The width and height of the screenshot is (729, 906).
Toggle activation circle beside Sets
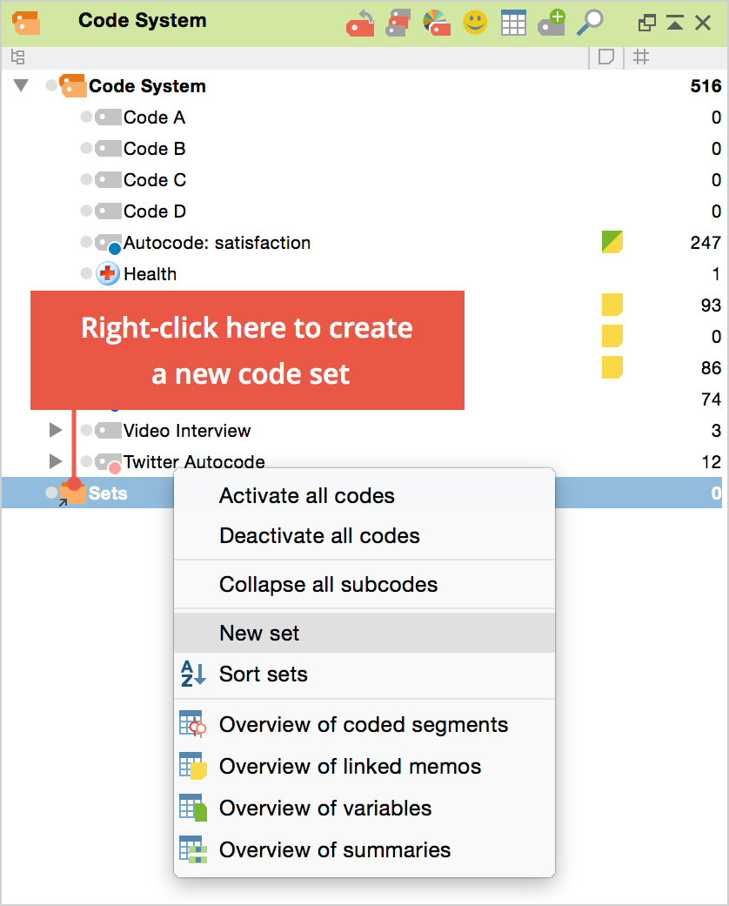point(51,493)
